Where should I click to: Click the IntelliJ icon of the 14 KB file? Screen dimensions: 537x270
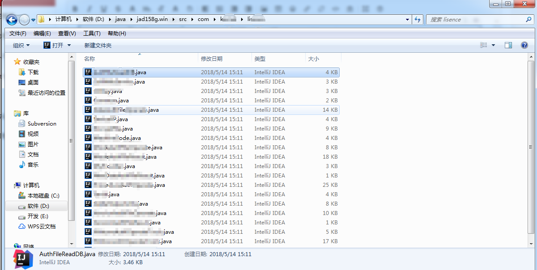coord(88,110)
